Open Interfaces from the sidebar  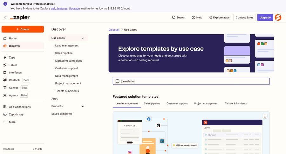[23, 73]
